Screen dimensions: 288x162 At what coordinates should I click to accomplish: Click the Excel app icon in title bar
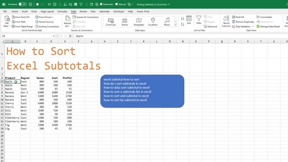(4, 4)
